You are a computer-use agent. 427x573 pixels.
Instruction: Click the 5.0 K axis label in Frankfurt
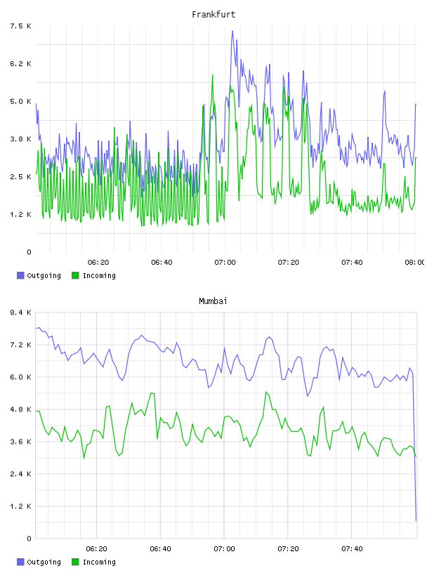click(x=21, y=101)
